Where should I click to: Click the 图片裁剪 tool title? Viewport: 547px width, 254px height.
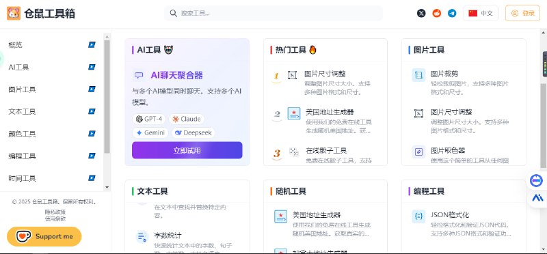(x=444, y=74)
